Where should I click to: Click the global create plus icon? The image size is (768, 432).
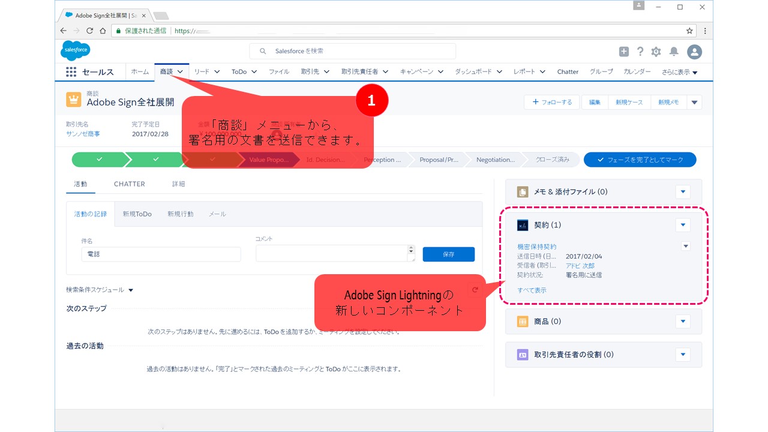[x=624, y=52]
